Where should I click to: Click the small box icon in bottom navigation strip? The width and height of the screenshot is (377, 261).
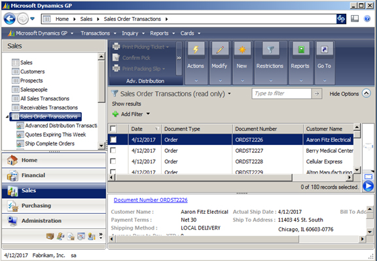[50, 237]
